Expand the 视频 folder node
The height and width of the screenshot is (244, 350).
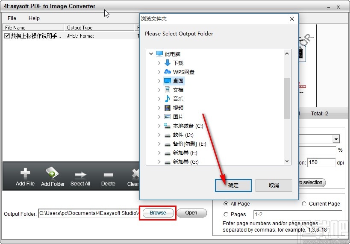[159, 108]
